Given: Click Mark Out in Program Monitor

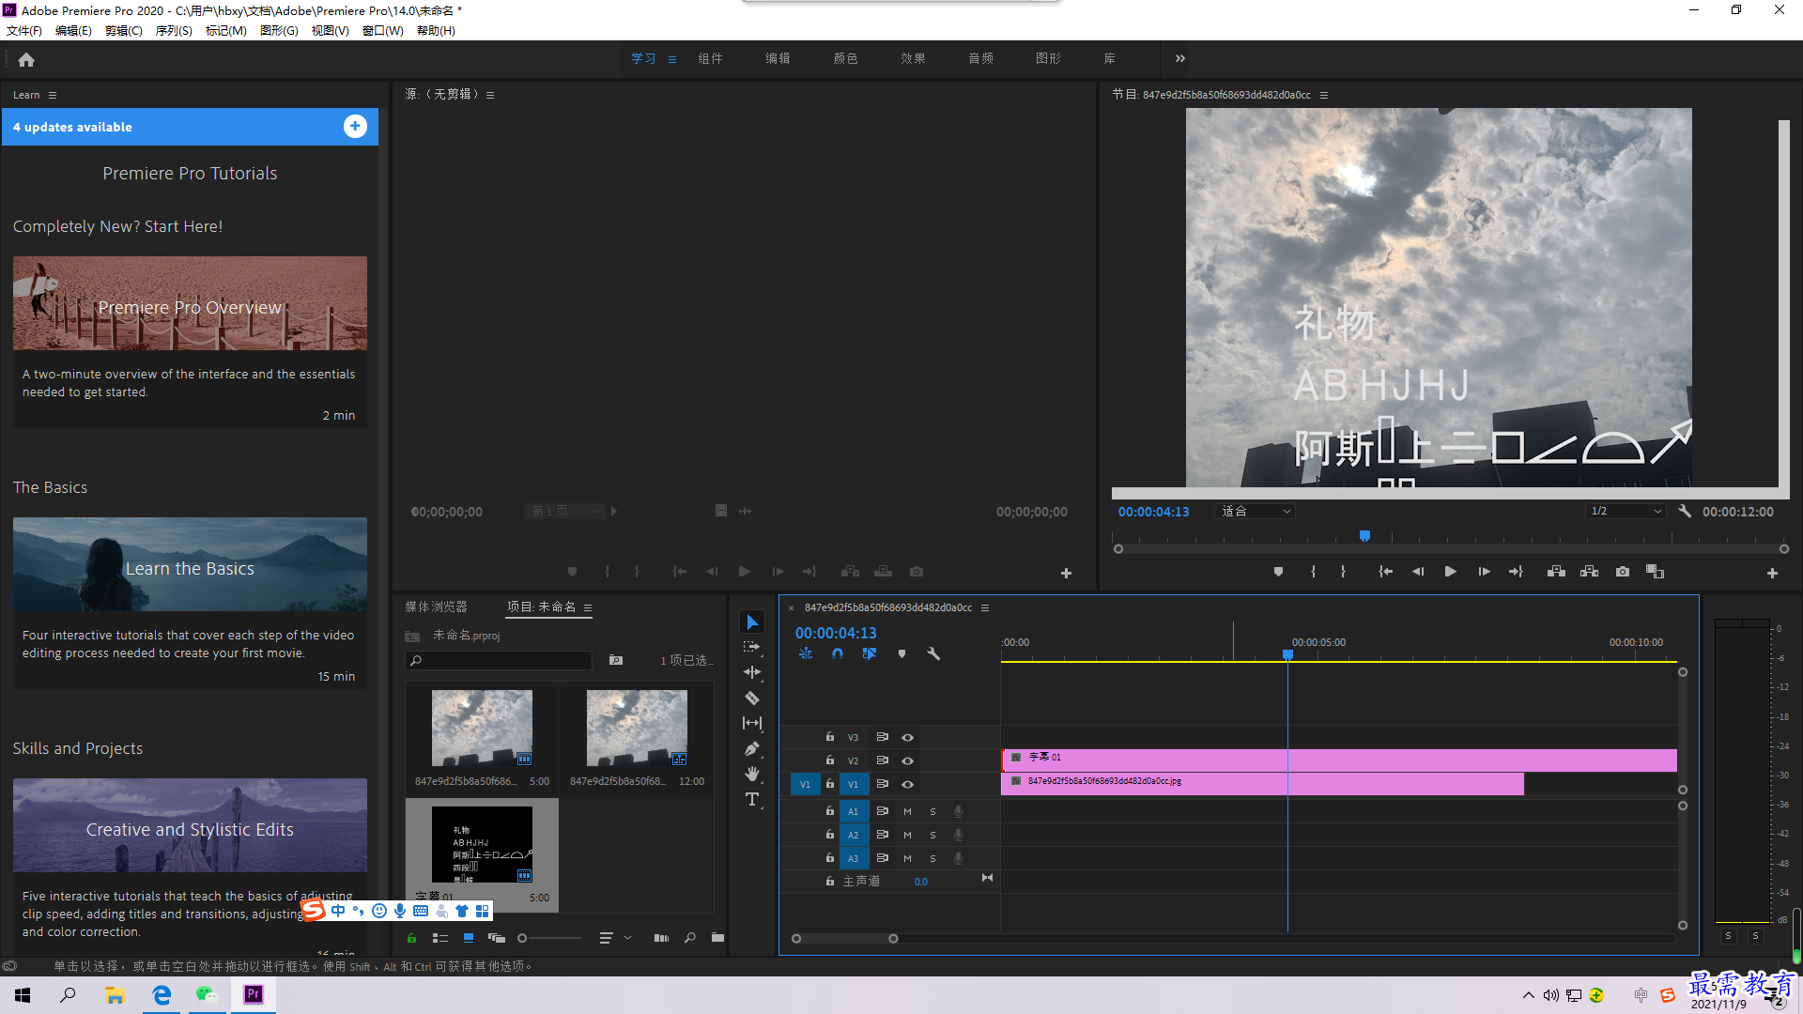Looking at the screenshot, I should point(1343,572).
